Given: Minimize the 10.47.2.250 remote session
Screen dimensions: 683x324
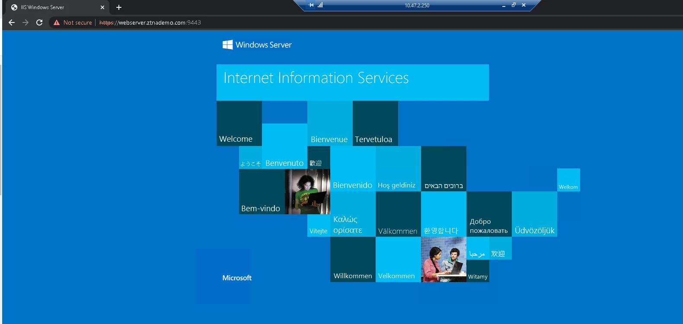Looking at the screenshot, I should point(504,6).
